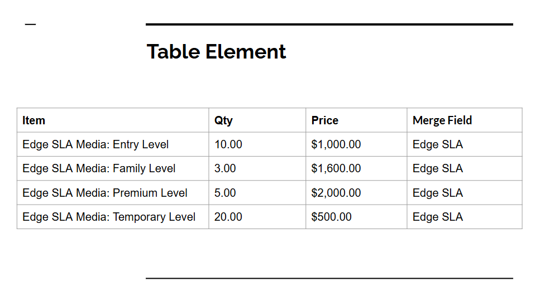The height and width of the screenshot is (301, 536).
Task: Click the "Table Element" slide title
Action: pos(216,52)
